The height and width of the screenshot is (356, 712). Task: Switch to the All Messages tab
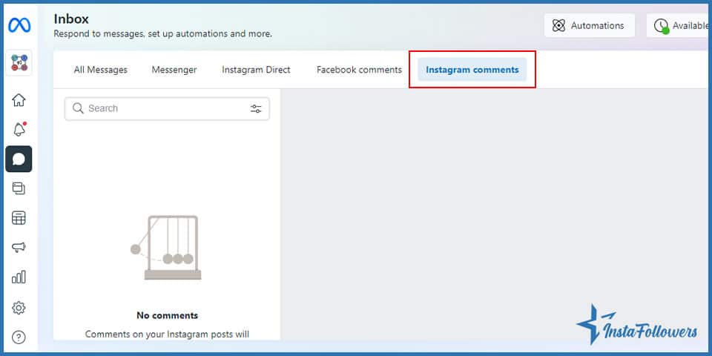click(x=101, y=70)
